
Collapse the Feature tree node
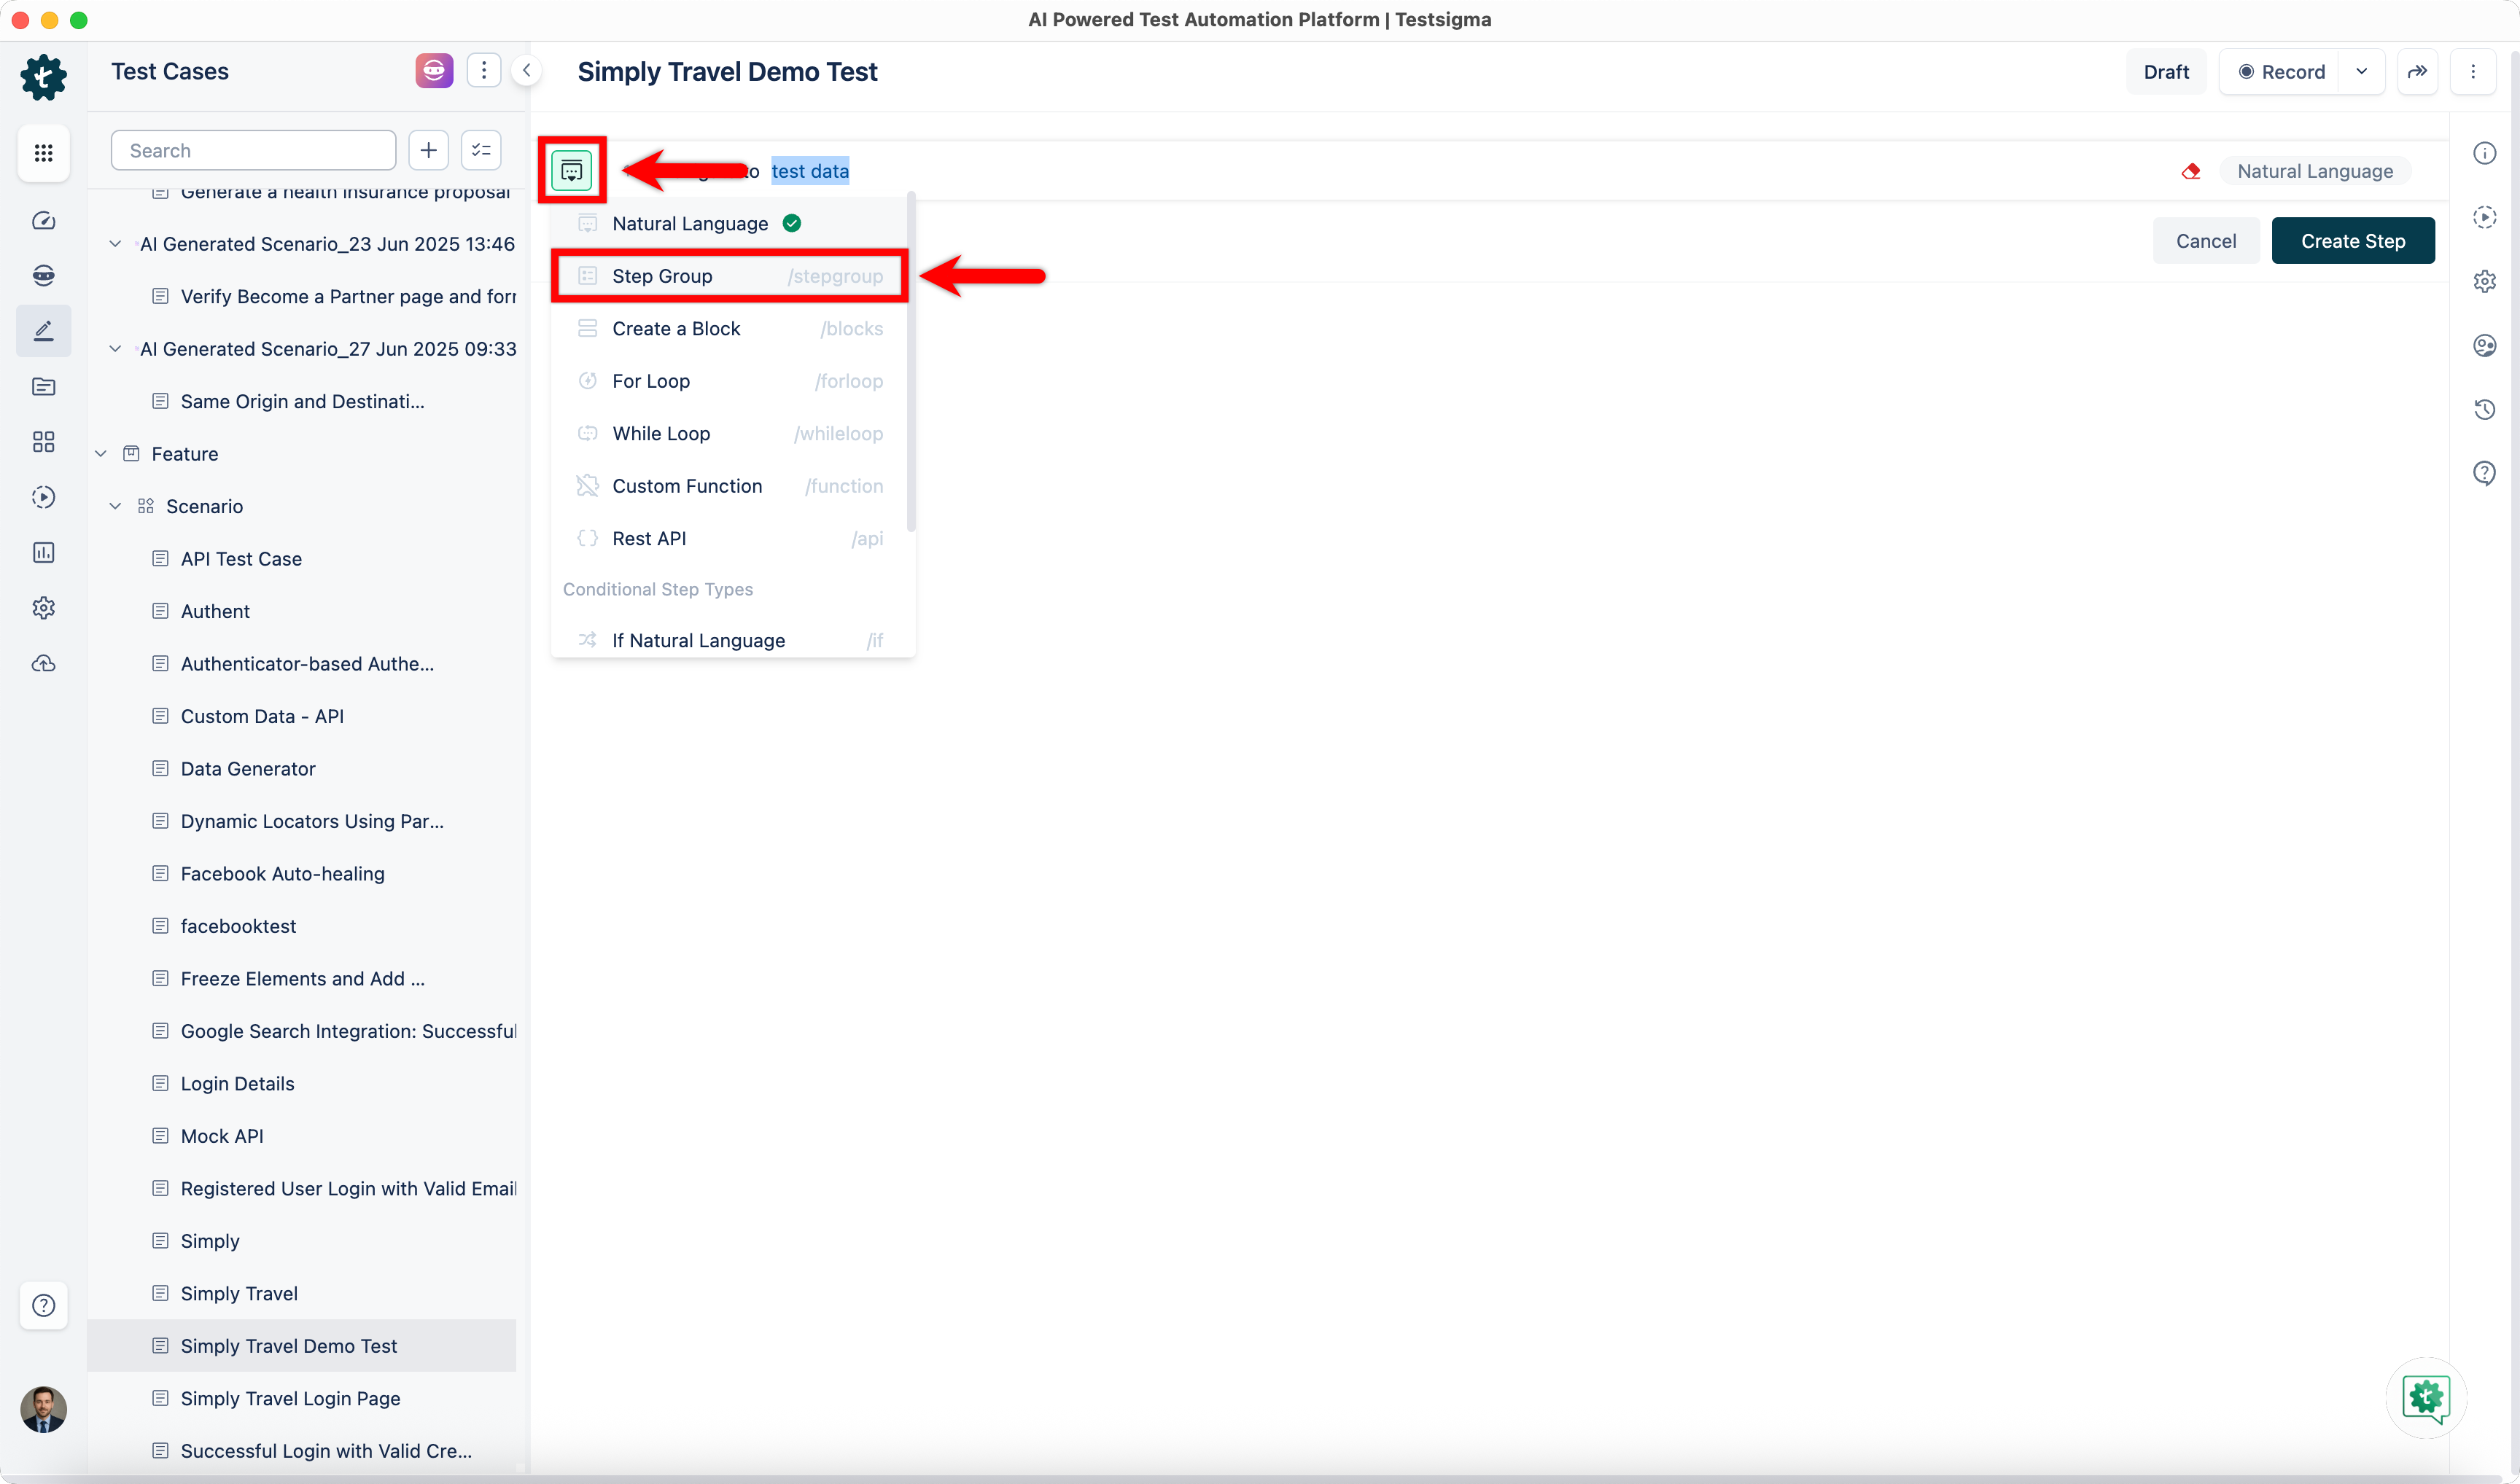coord(101,454)
